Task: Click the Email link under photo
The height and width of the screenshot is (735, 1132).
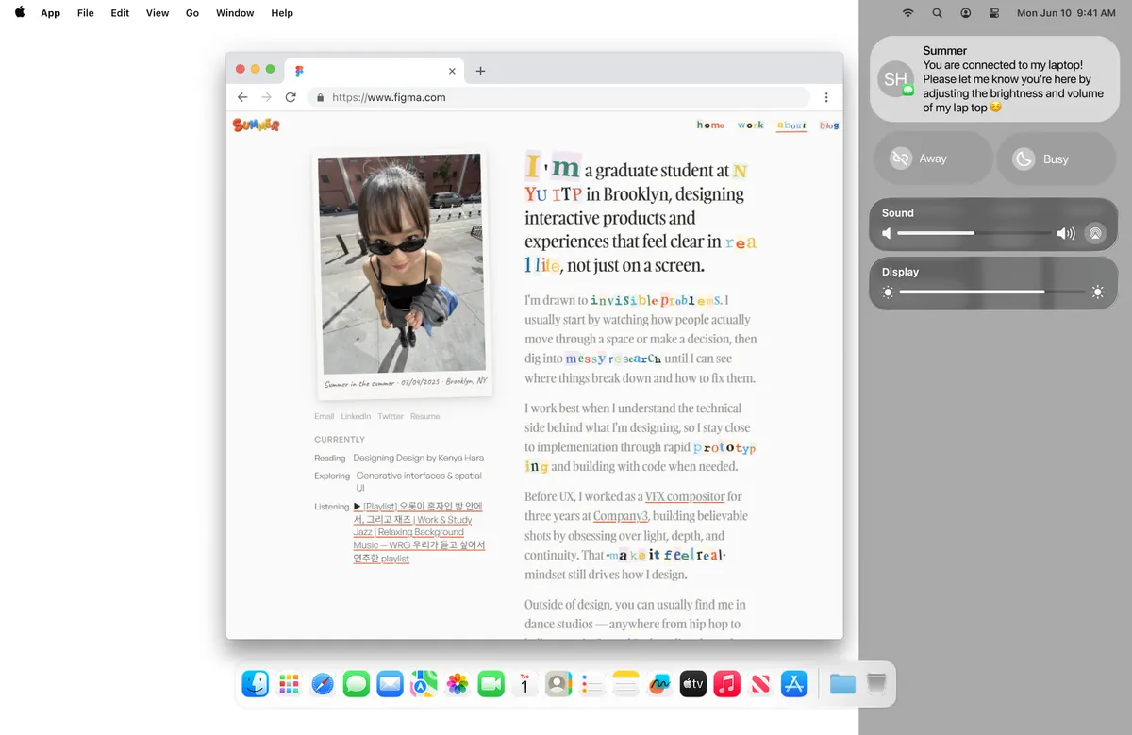Action: [x=325, y=416]
